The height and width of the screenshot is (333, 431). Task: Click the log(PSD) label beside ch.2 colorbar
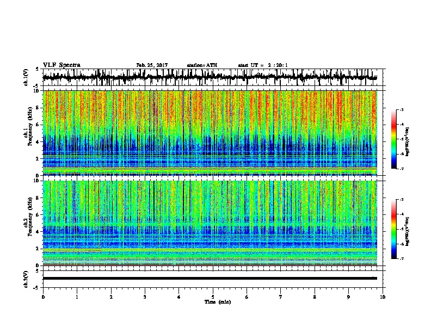click(x=408, y=231)
